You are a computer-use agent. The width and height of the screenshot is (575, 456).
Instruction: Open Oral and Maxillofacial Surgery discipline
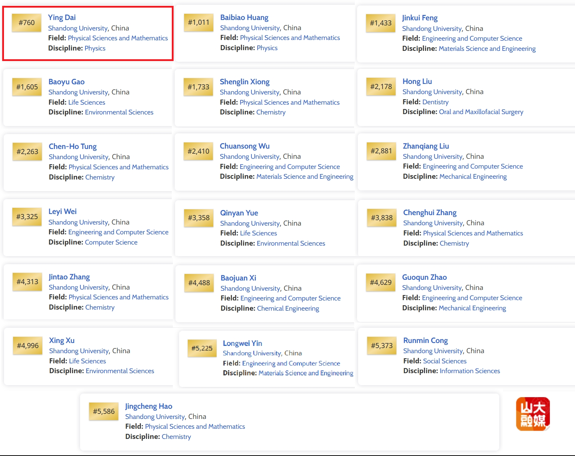(x=481, y=112)
